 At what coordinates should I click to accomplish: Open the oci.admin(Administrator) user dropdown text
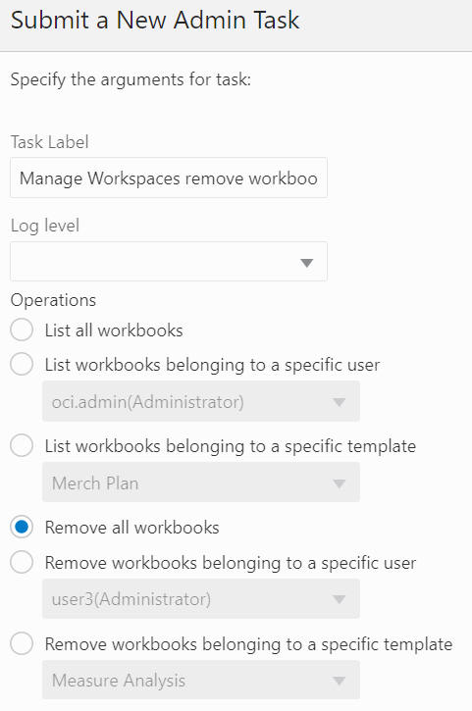[147, 402]
